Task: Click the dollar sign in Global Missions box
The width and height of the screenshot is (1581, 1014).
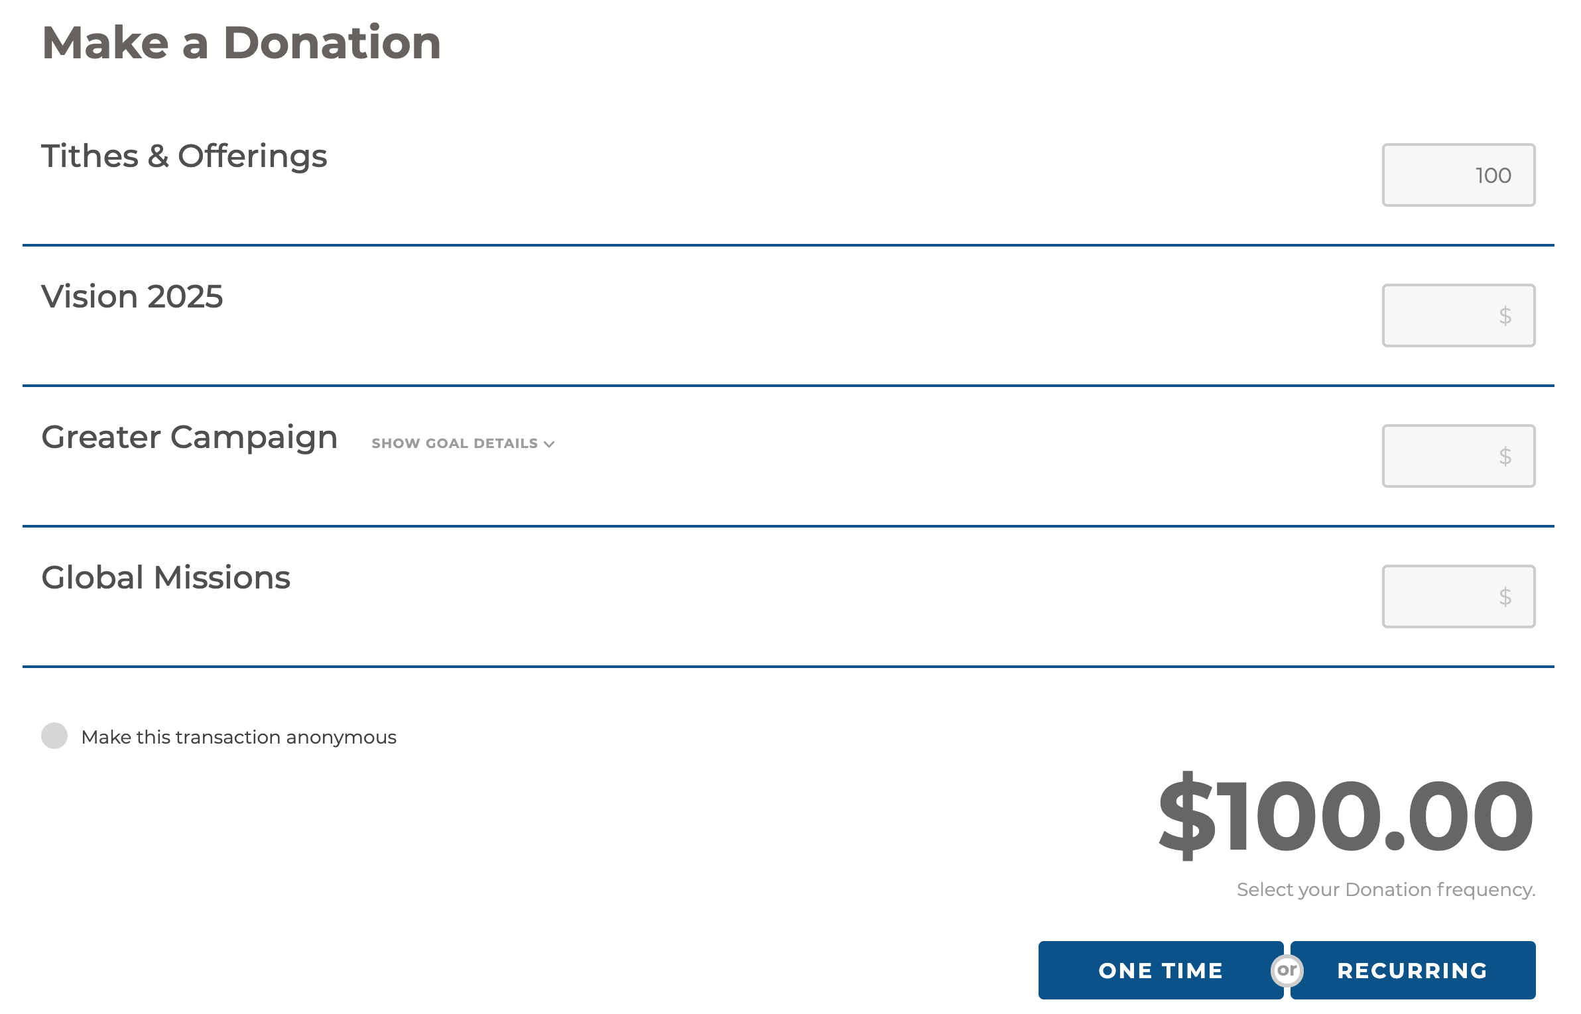Action: pyautogui.click(x=1505, y=596)
